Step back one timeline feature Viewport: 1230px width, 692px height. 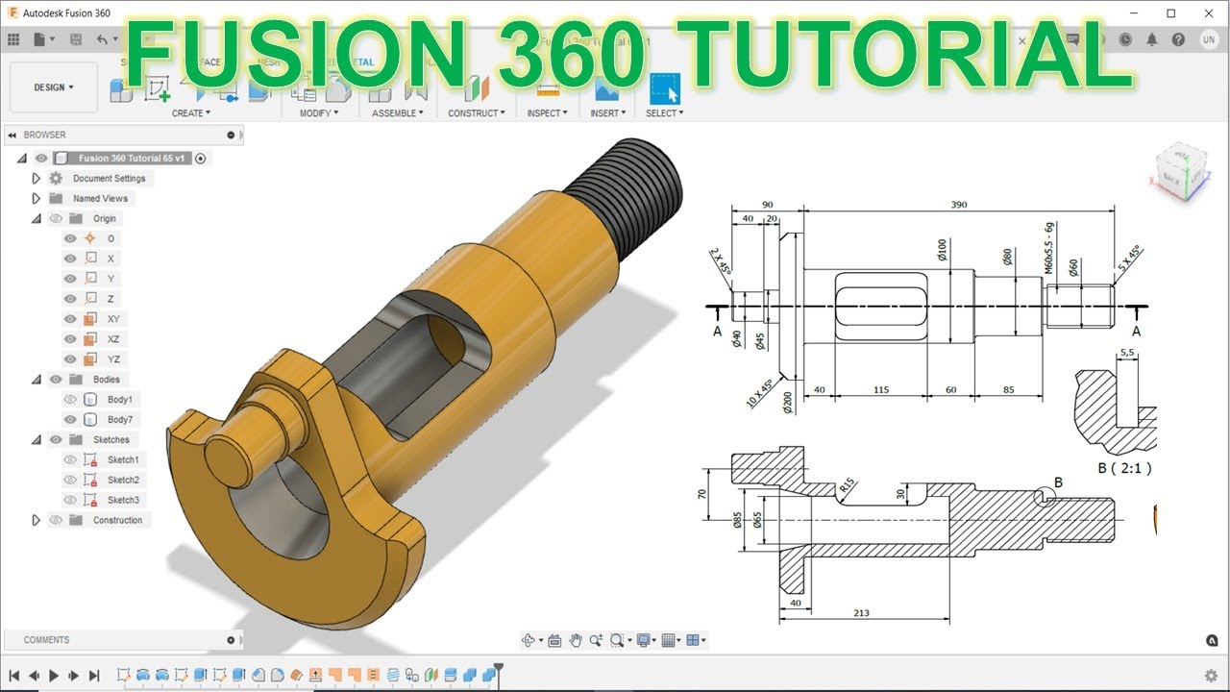coord(34,676)
